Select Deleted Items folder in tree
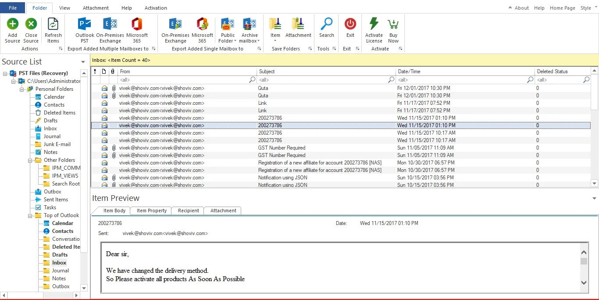599x300 pixels. [60, 113]
